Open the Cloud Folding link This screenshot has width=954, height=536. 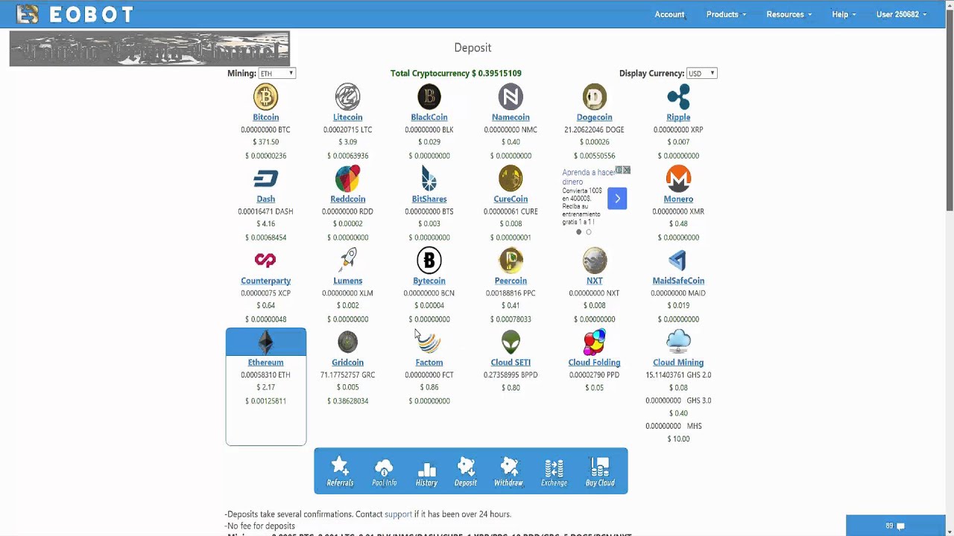pos(594,363)
